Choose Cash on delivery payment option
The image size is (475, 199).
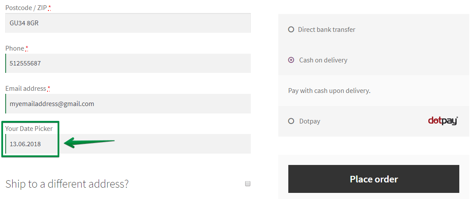(291, 60)
